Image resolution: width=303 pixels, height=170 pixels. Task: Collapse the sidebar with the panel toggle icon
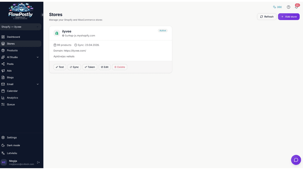click(x=42, y=15)
